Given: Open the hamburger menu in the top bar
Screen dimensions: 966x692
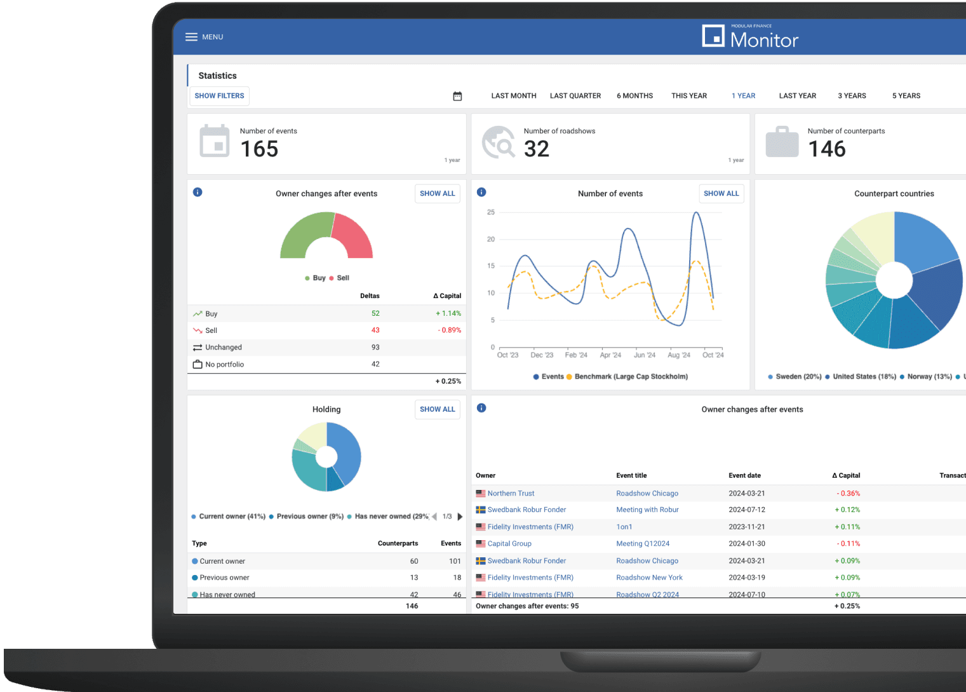Looking at the screenshot, I should click(x=191, y=37).
